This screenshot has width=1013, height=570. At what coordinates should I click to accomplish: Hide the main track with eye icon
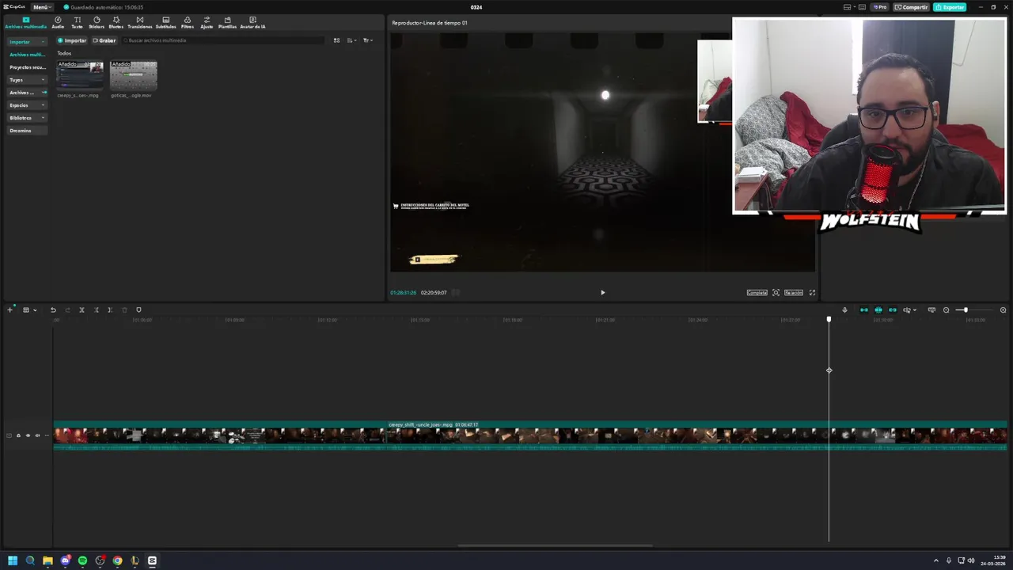(x=28, y=435)
